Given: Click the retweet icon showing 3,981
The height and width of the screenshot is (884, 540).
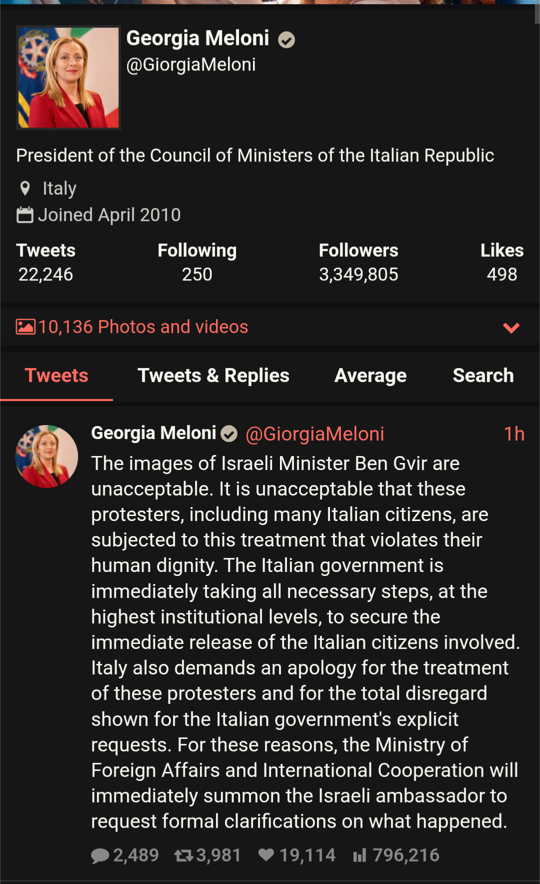Looking at the screenshot, I should 183,855.
